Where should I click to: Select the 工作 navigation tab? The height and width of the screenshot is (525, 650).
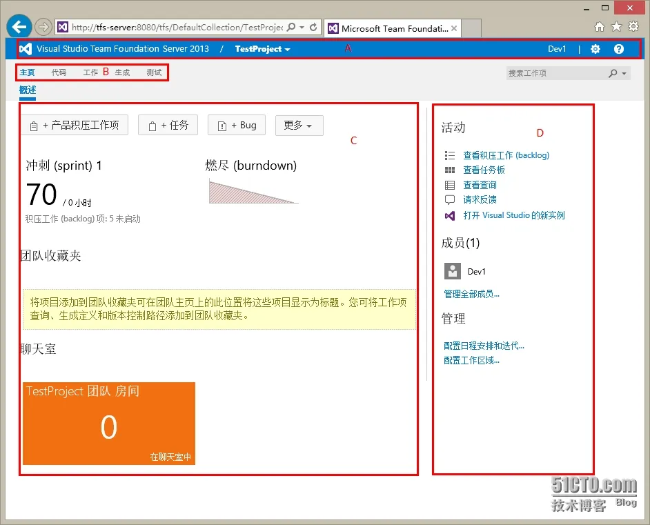point(90,72)
